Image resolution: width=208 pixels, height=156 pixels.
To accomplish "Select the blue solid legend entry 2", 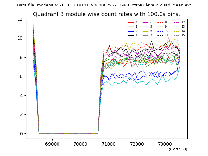I will click(133, 31).
